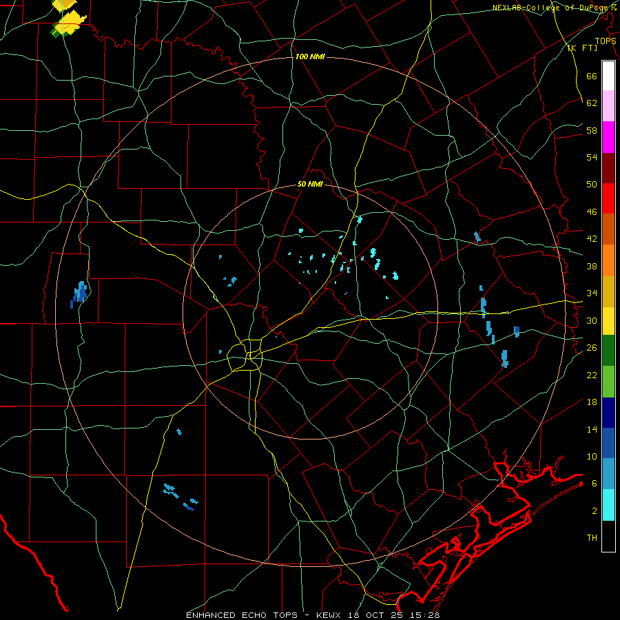Click the magenta legend swatch
Screen dimensions: 620x620
click(x=608, y=137)
